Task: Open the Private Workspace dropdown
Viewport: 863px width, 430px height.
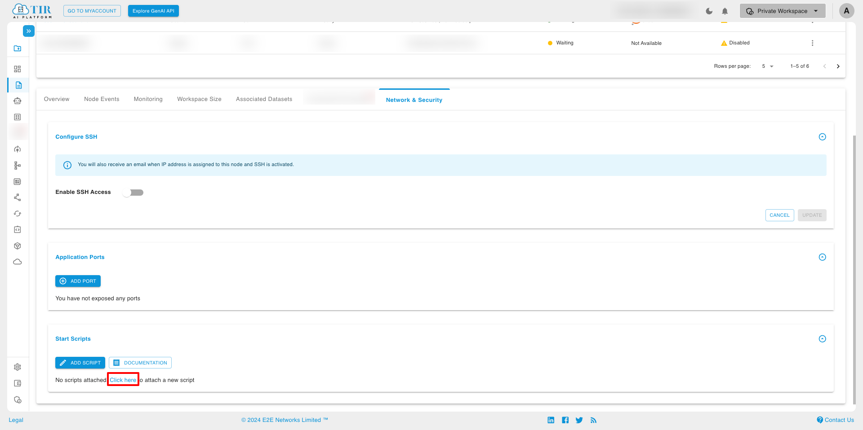Action: (783, 11)
